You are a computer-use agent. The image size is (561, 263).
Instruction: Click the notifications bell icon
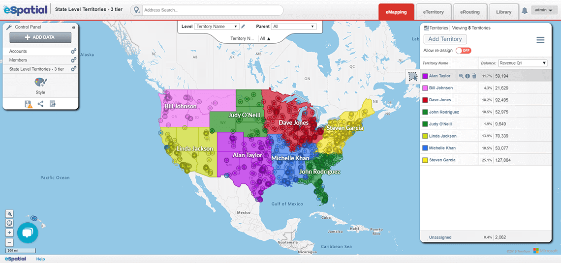[x=525, y=11]
